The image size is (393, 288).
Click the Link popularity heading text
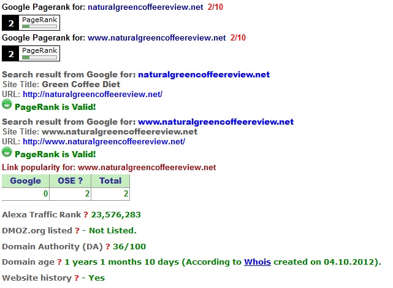click(x=109, y=168)
